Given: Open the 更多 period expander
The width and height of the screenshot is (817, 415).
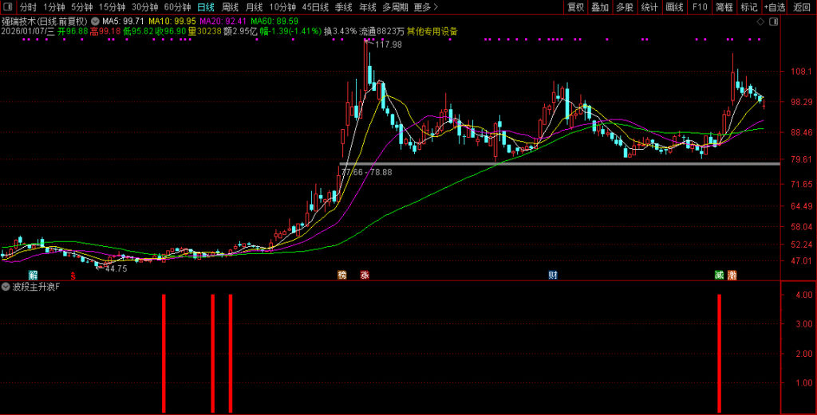Looking at the screenshot, I should click(x=426, y=7).
